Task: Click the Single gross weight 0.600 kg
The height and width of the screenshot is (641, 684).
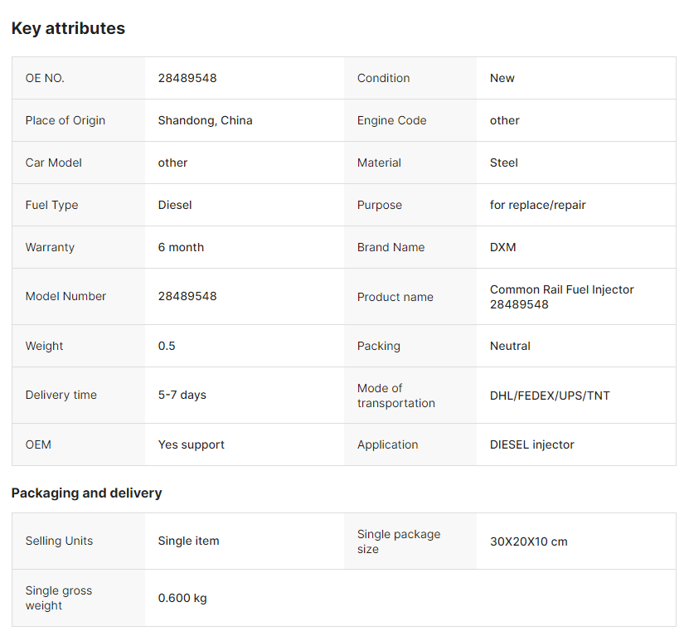Action: click(x=182, y=598)
